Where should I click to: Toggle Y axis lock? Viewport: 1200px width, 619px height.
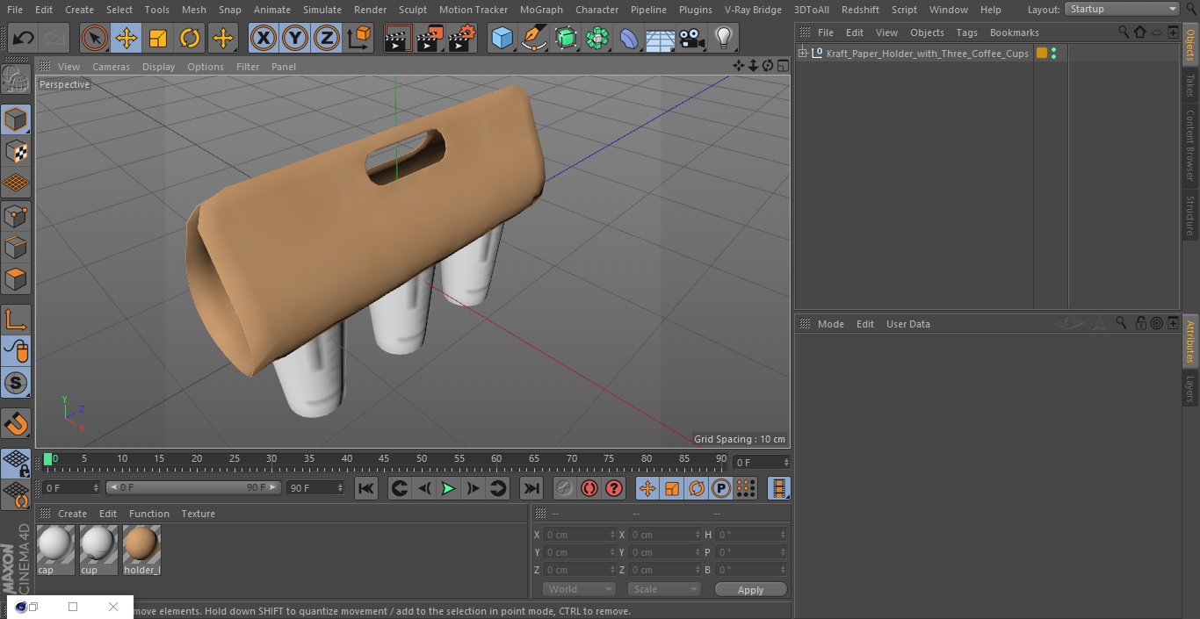point(294,38)
